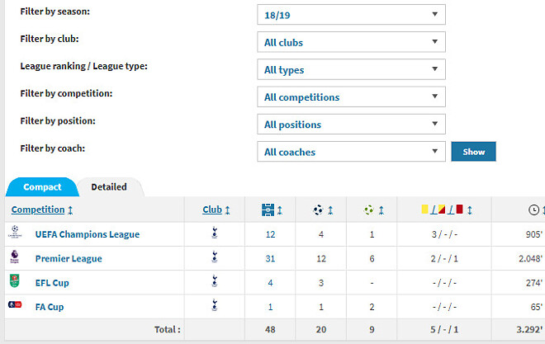Expand the All clubs dropdown
This screenshot has width=545, height=344.
(351, 42)
